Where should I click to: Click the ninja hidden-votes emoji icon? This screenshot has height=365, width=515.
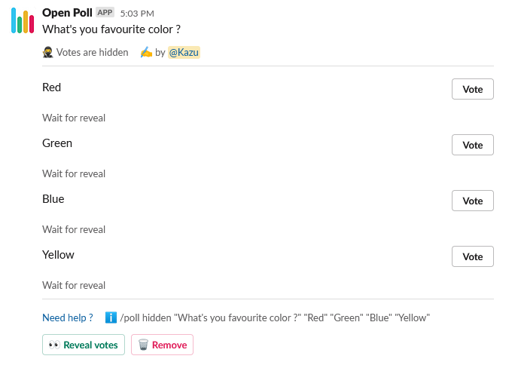pyautogui.click(x=48, y=53)
